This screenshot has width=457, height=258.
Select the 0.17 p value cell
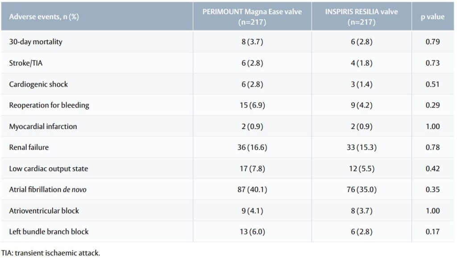(432, 232)
